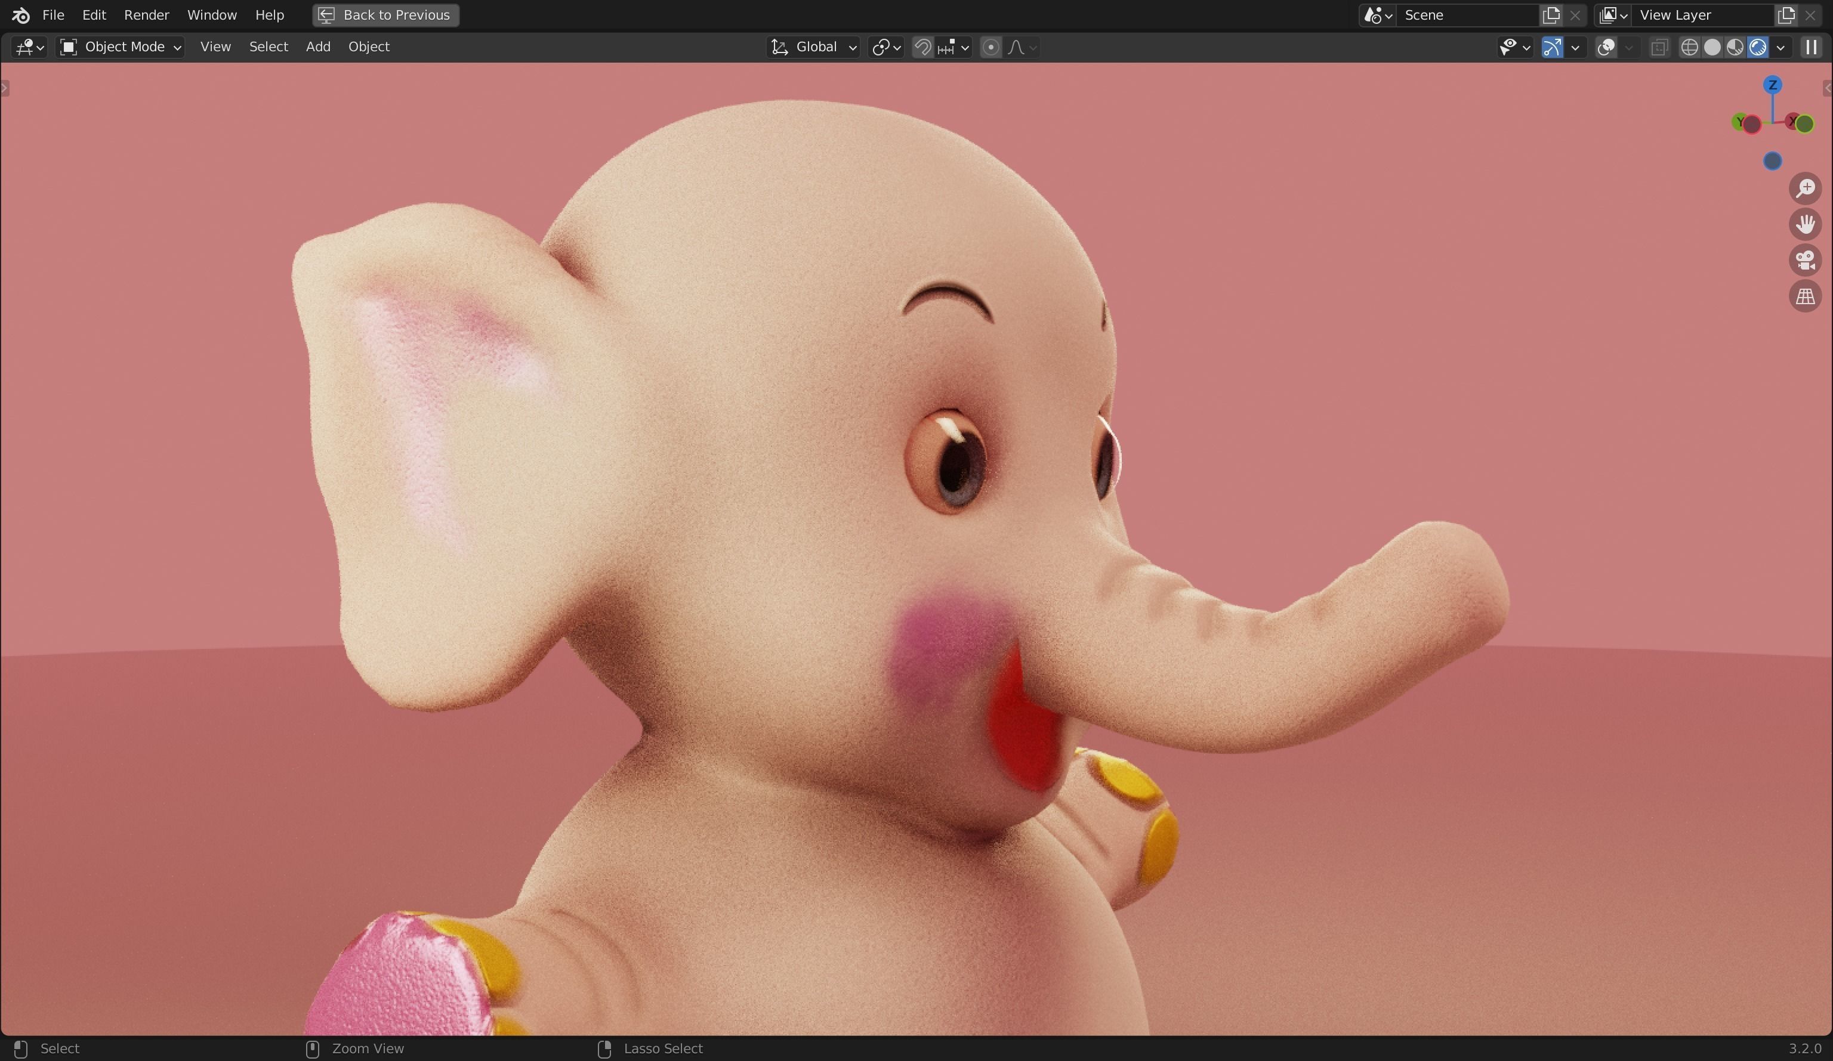The image size is (1833, 1061).
Task: Click the Blender version 3.2.0 text
Action: tap(1804, 1048)
